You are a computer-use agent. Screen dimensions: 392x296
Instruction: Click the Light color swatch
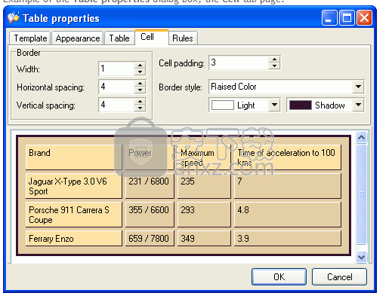[x=223, y=105]
